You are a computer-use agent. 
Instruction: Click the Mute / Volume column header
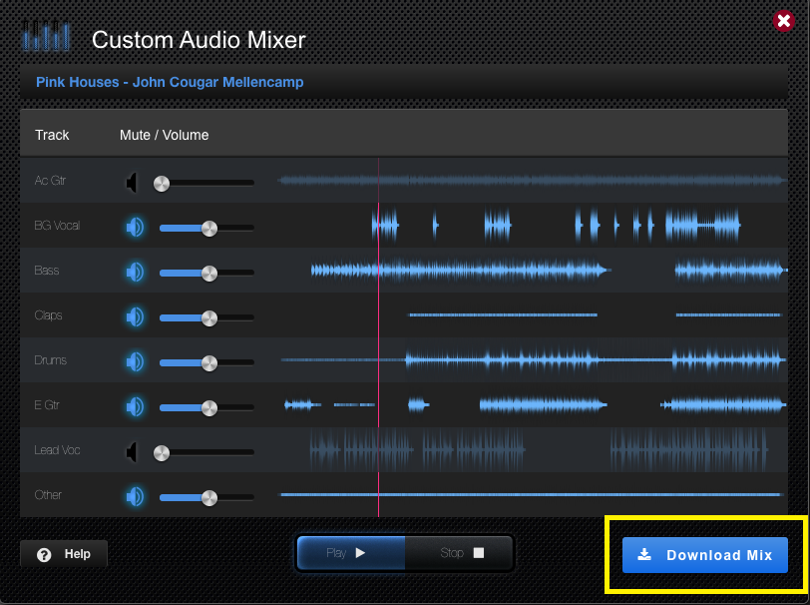[x=165, y=135]
